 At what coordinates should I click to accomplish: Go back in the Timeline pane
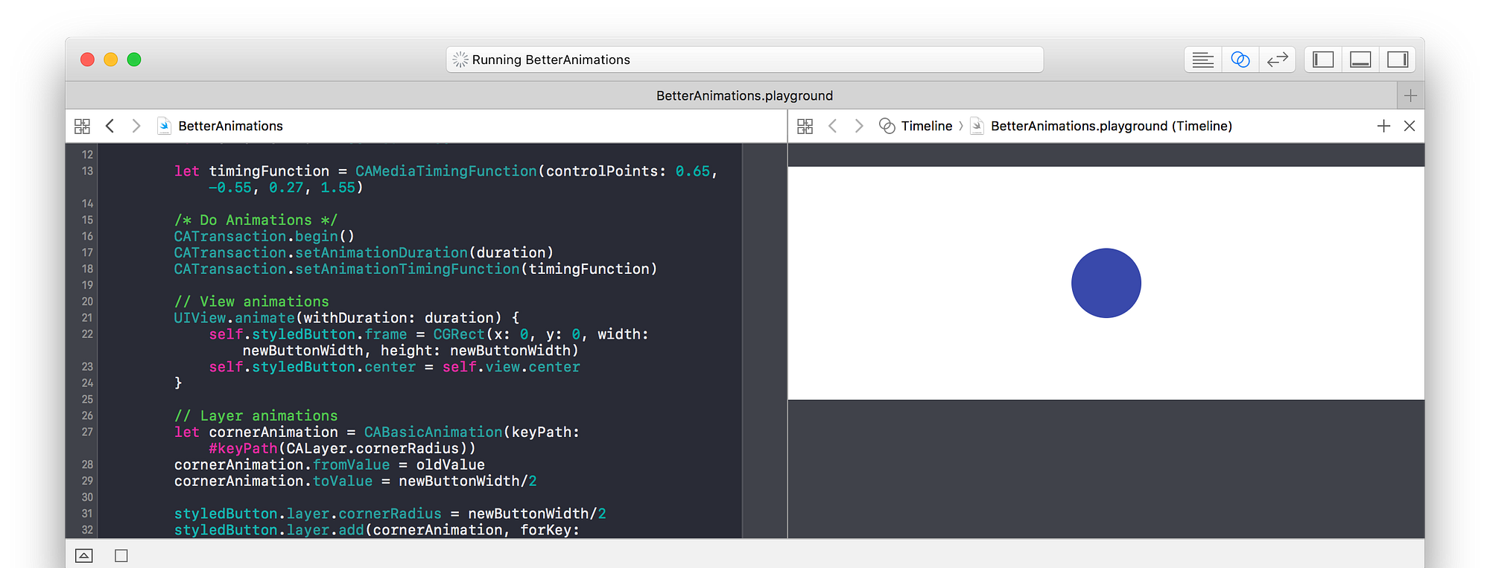tap(833, 126)
